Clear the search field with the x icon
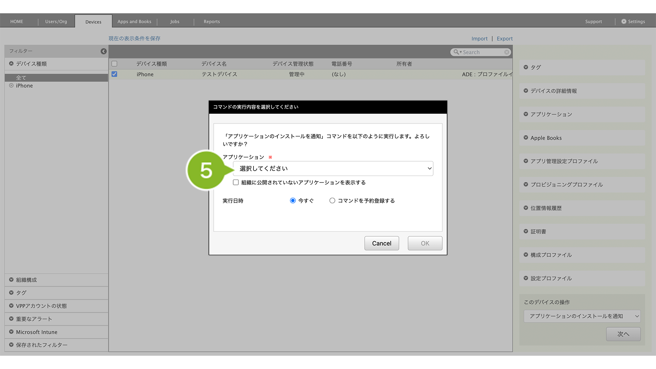 point(507,52)
